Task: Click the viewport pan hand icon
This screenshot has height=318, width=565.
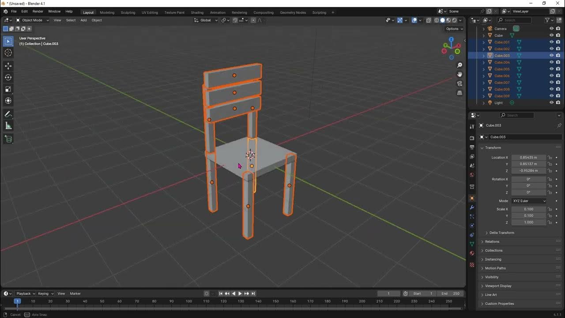Action: click(x=460, y=74)
